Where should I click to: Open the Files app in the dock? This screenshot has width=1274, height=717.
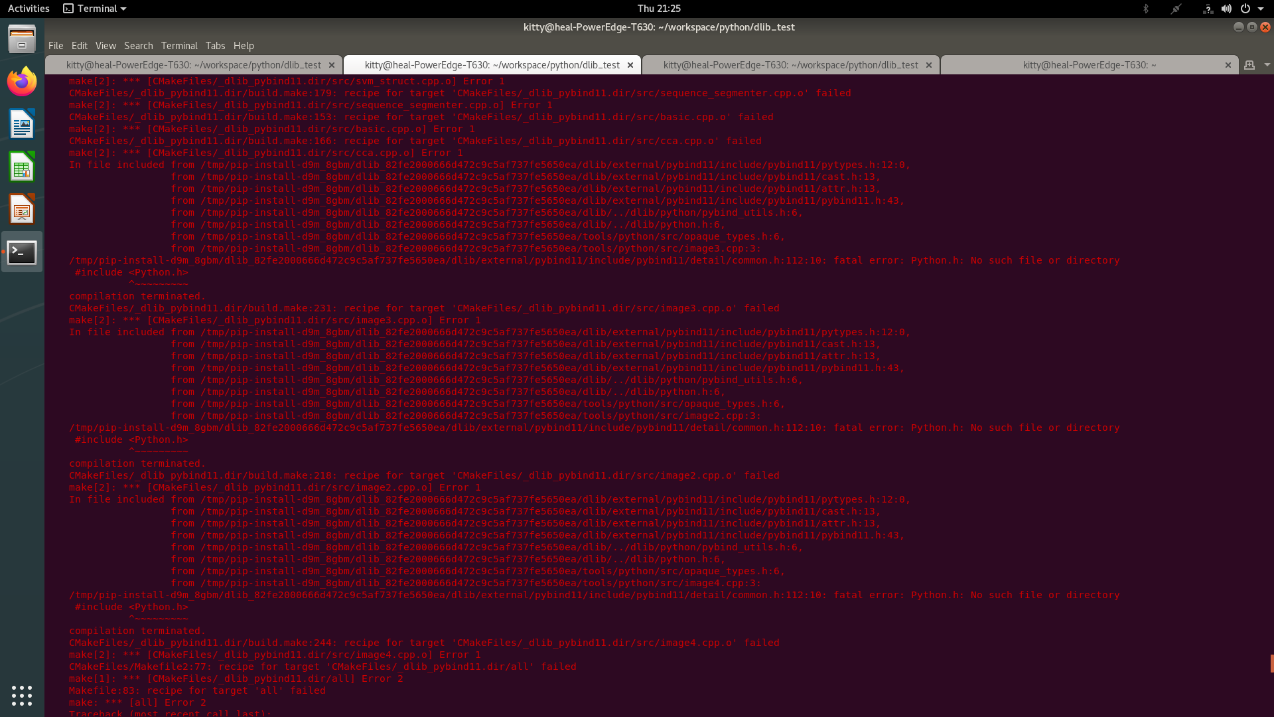point(22,39)
